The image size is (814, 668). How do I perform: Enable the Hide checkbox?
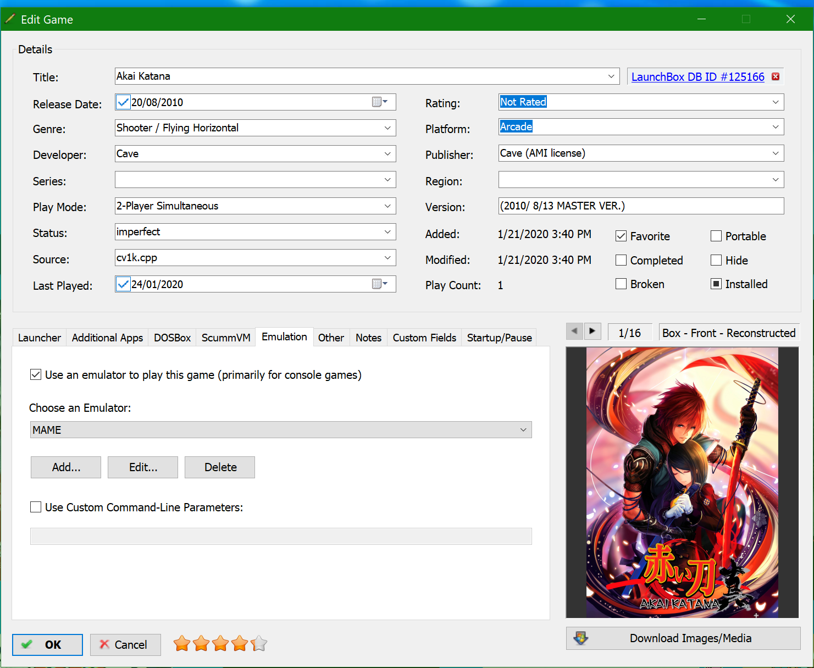(x=716, y=260)
